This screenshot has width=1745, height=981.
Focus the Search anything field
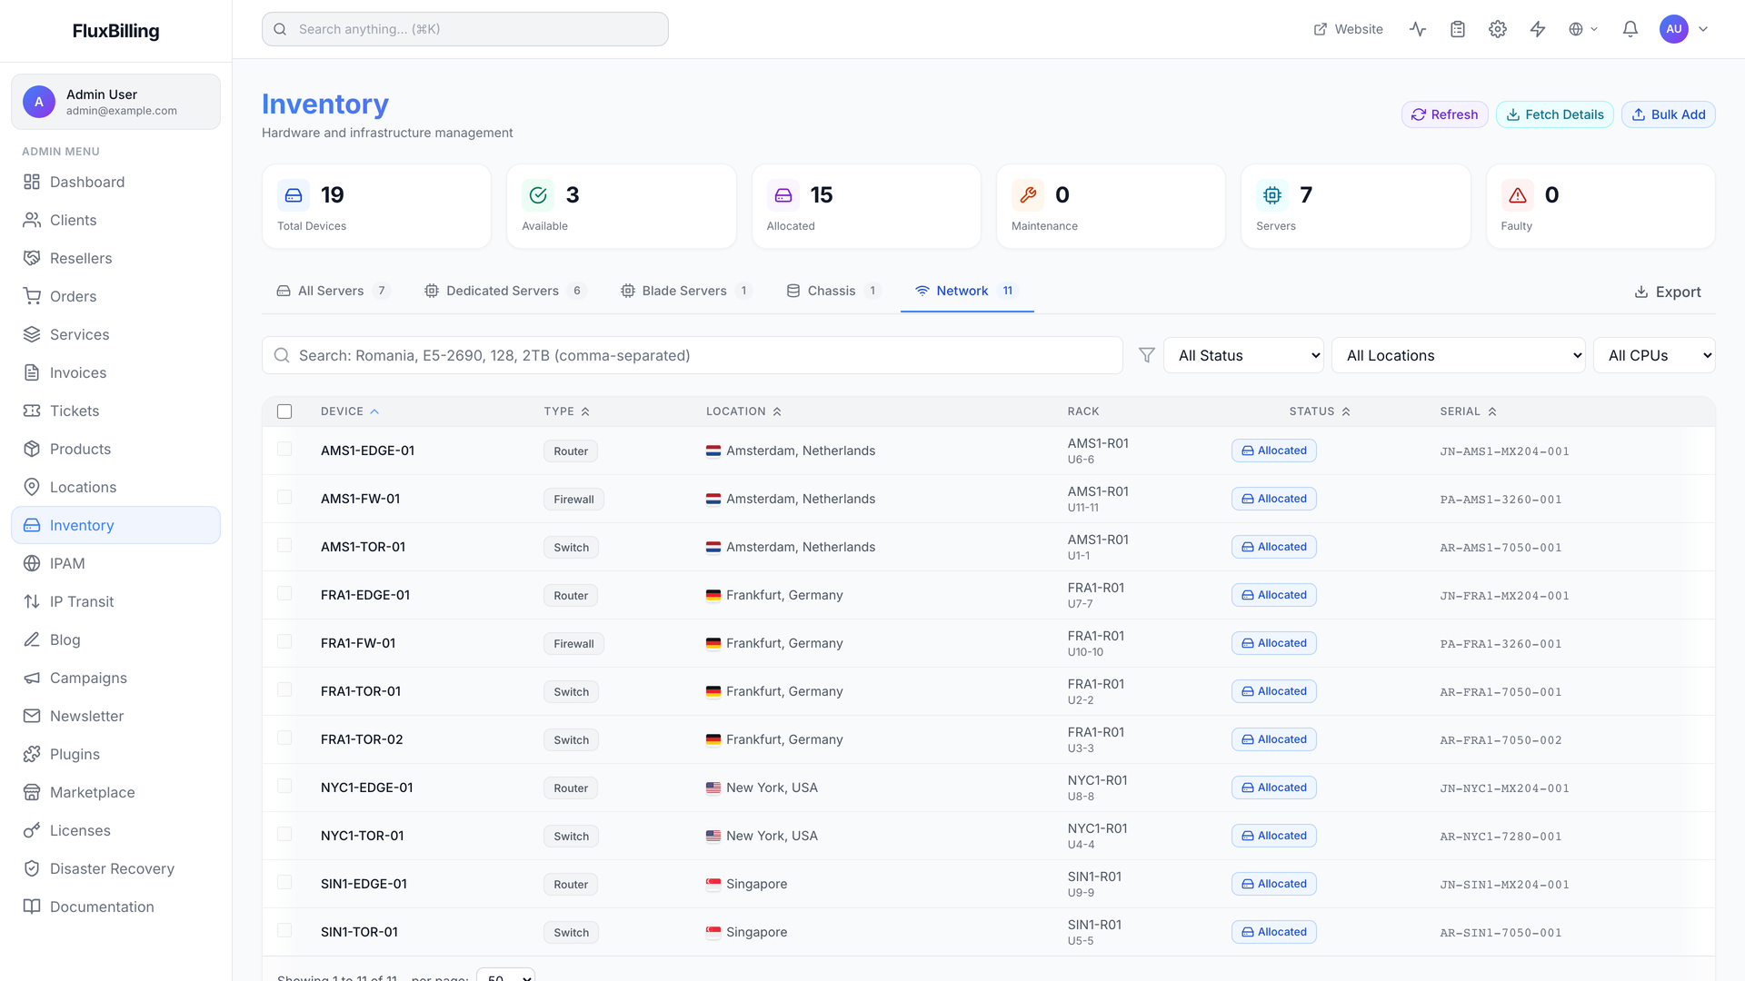pyautogui.click(x=465, y=29)
